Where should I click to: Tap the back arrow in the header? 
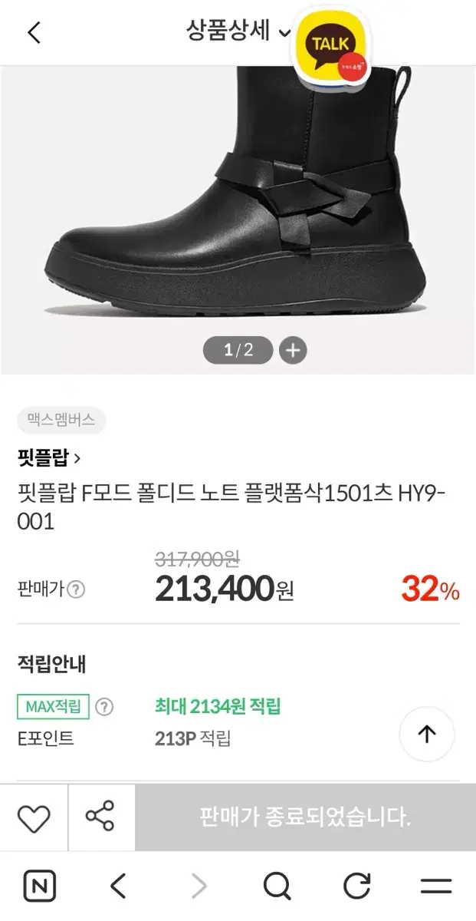pos(34,33)
